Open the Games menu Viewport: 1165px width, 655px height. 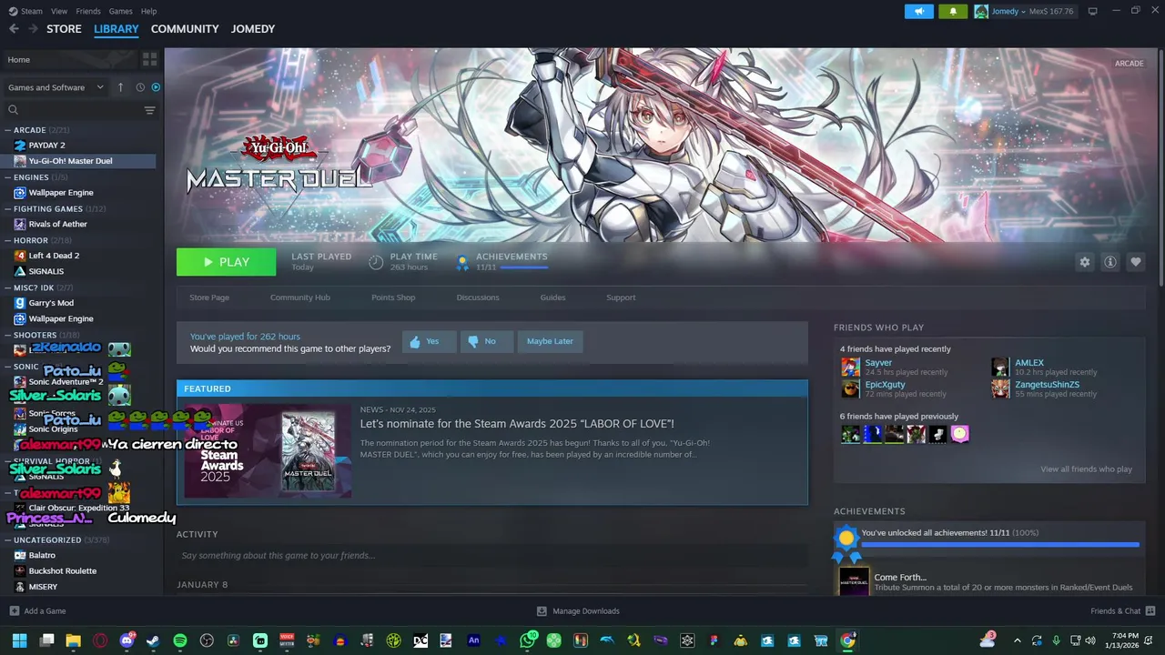(x=120, y=11)
